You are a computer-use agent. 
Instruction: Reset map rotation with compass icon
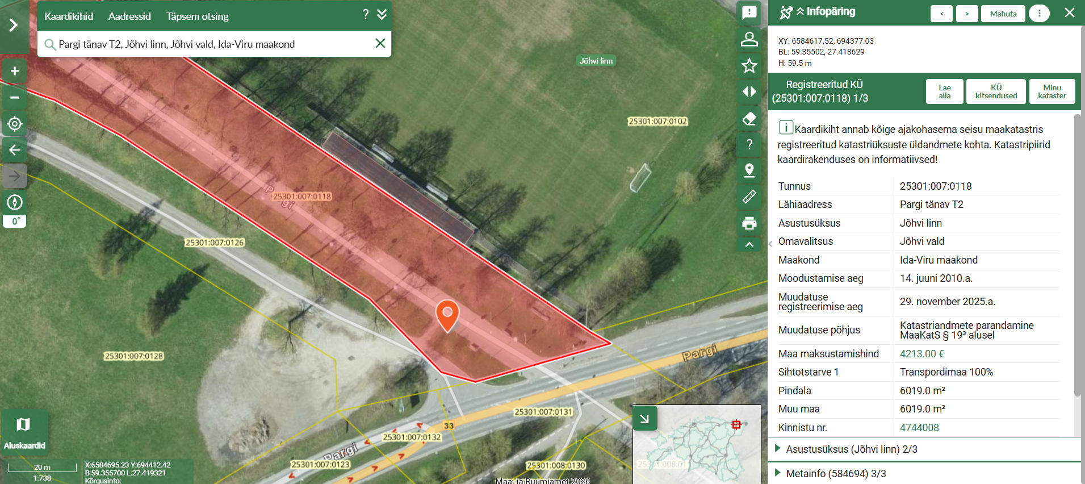click(x=15, y=202)
